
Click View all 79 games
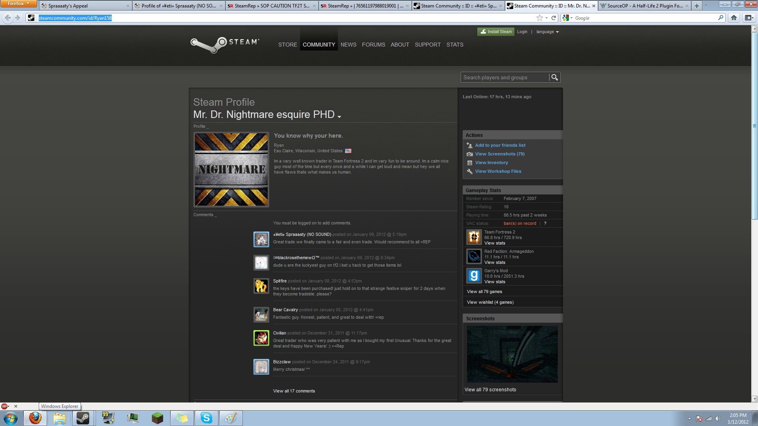(x=484, y=292)
